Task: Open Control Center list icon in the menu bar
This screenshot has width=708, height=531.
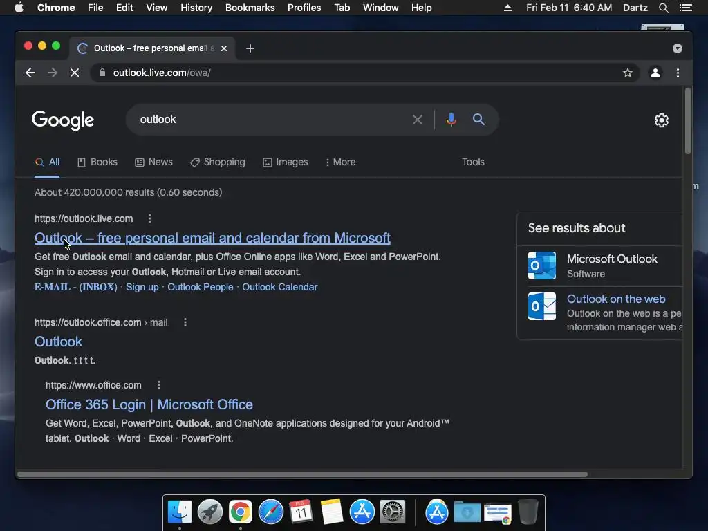Action: pyautogui.click(x=685, y=8)
